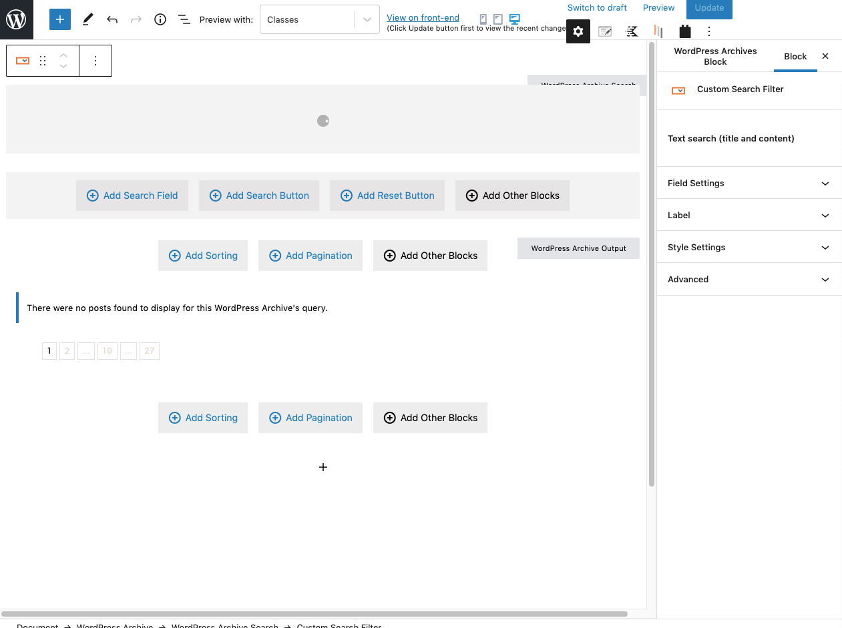
Task: Open the top toolbar options menu
Action: [709, 31]
